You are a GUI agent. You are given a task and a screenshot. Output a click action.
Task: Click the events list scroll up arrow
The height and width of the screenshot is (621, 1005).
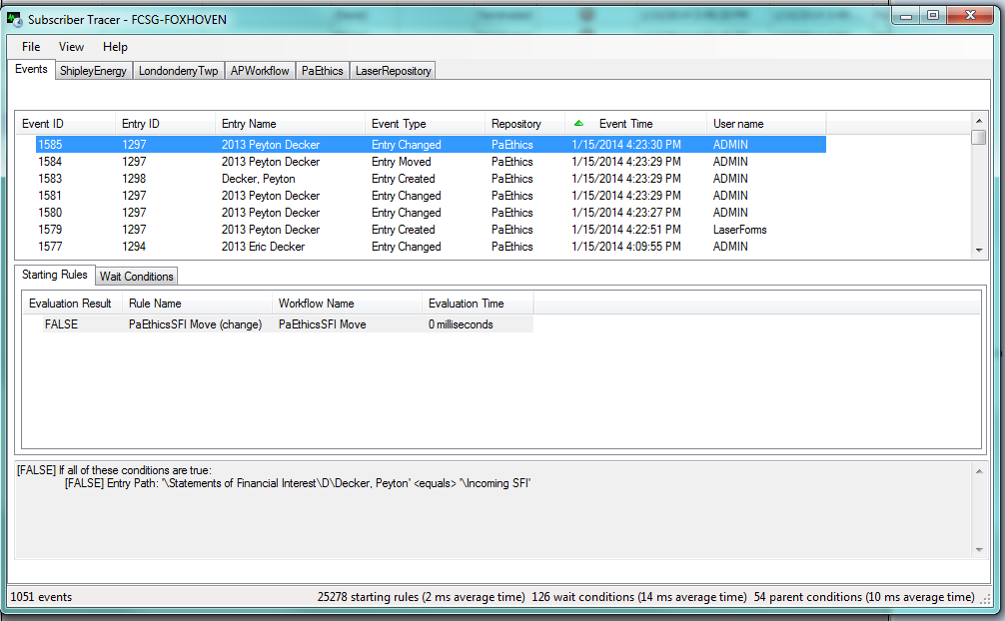[979, 121]
